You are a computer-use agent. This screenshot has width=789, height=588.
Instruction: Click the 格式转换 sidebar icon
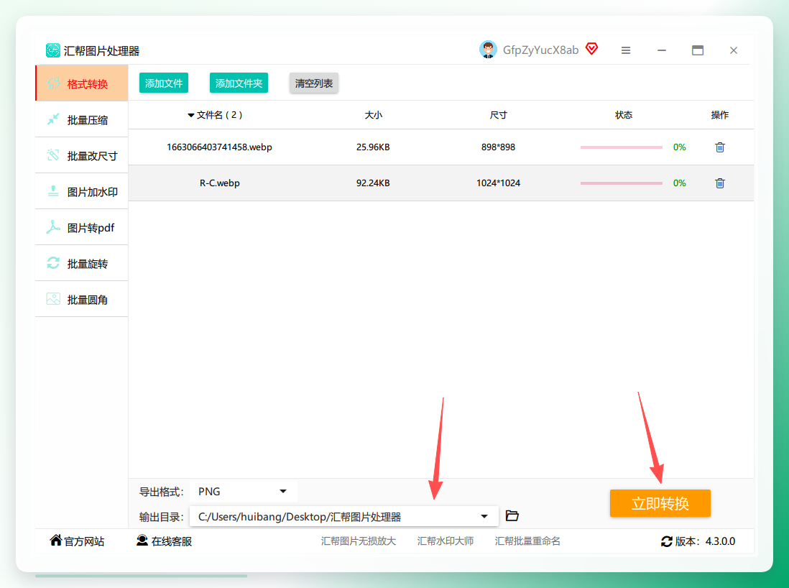pyautogui.click(x=53, y=83)
